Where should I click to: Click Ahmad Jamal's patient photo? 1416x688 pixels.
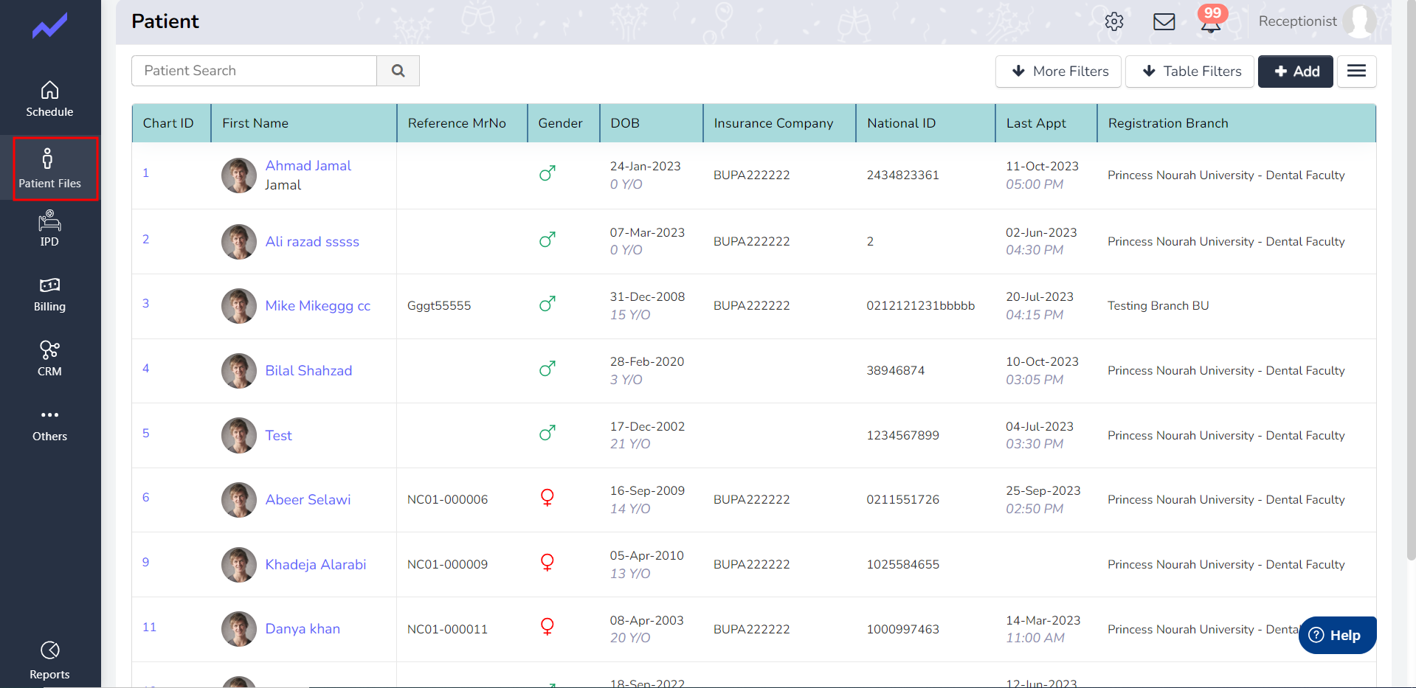(239, 176)
